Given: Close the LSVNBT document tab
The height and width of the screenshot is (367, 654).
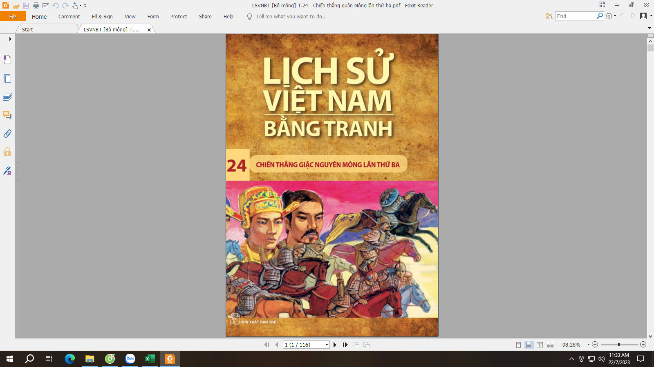Looking at the screenshot, I should 149,30.
